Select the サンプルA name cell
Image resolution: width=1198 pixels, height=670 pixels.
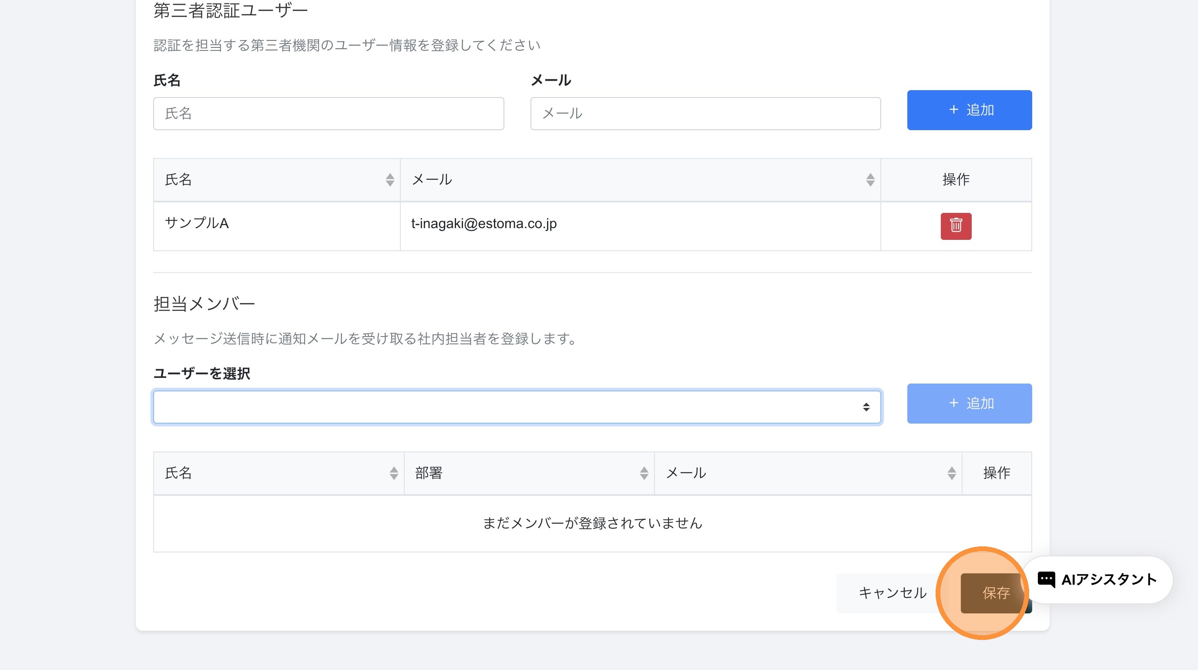click(x=276, y=226)
